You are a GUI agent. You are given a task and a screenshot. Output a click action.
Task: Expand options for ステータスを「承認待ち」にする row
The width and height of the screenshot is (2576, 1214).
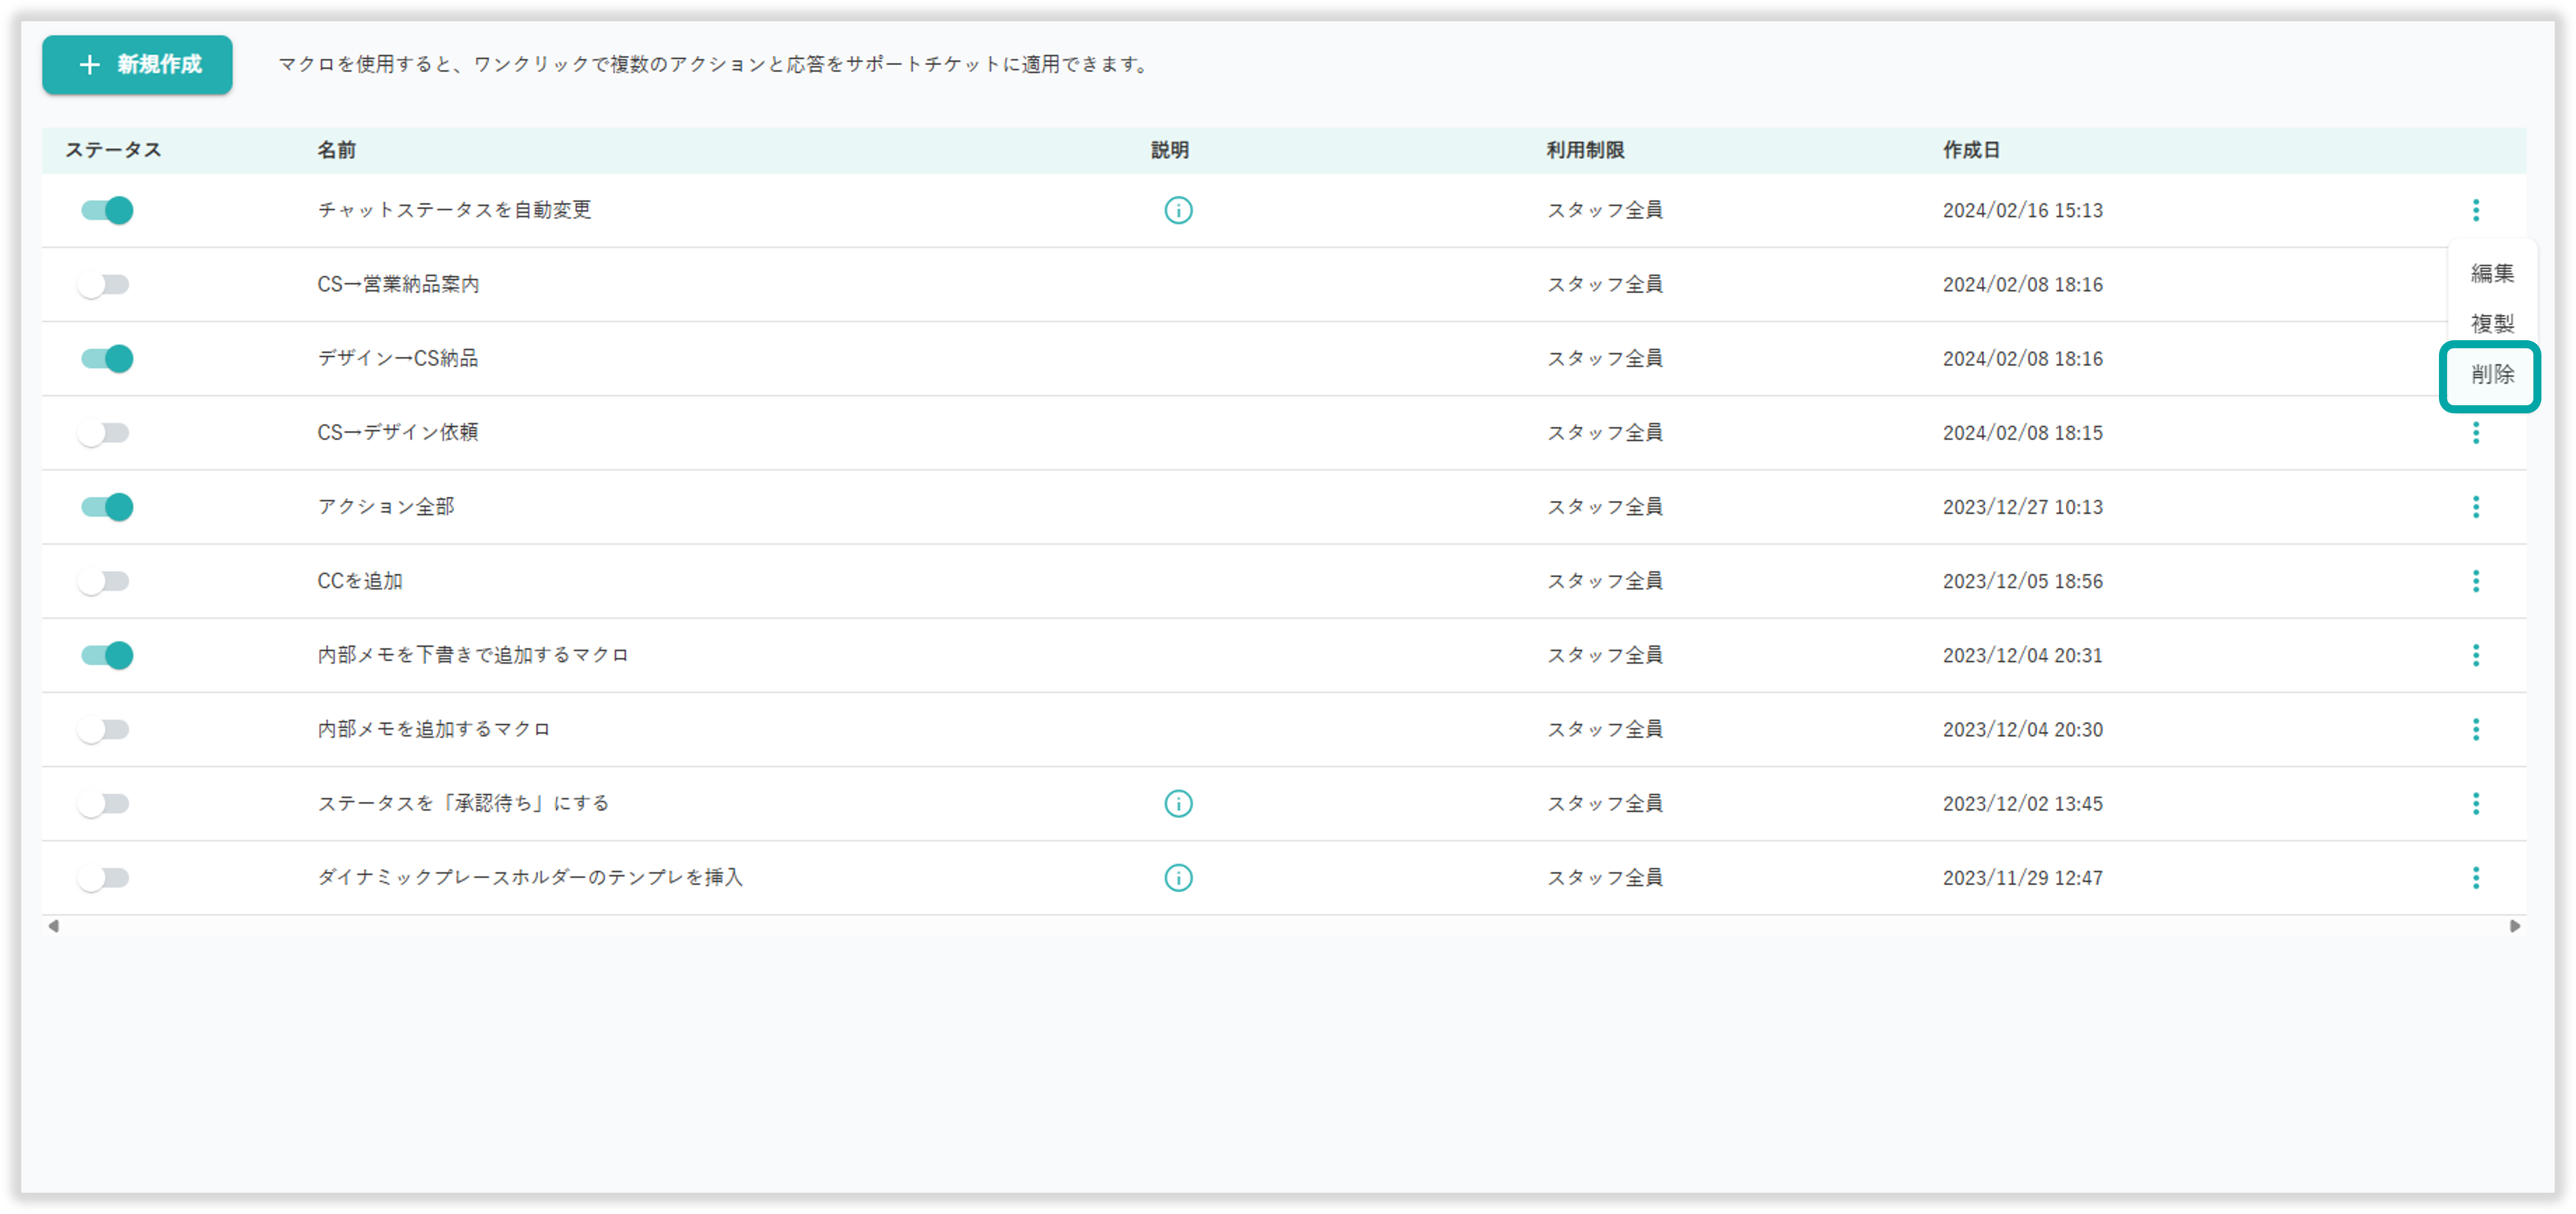point(2475,803)
